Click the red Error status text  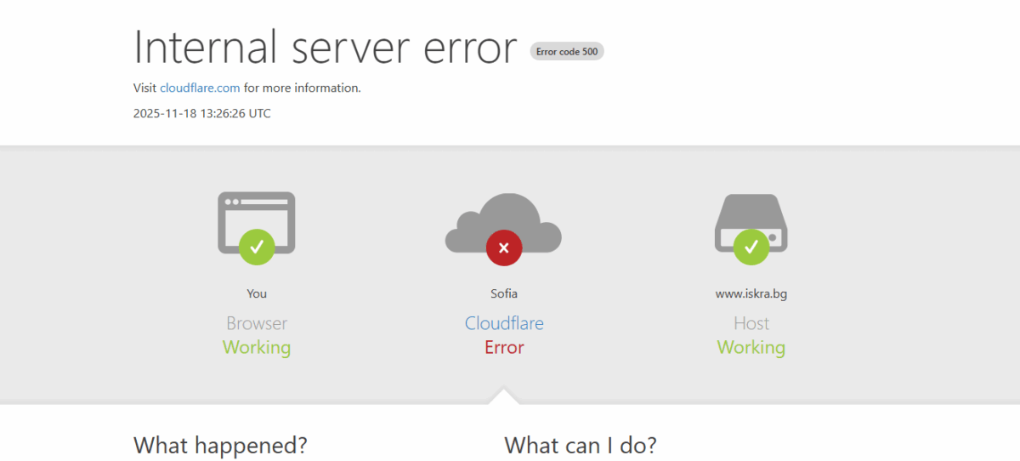click(504, 347)
